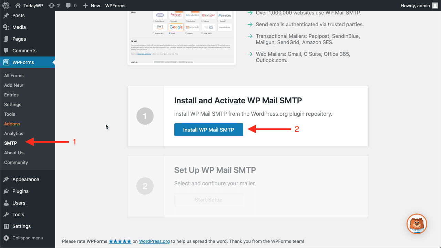Open Posts in the sidebar
Image resolution: width=441 pixels, height=248 pixels.
[28, 15]
